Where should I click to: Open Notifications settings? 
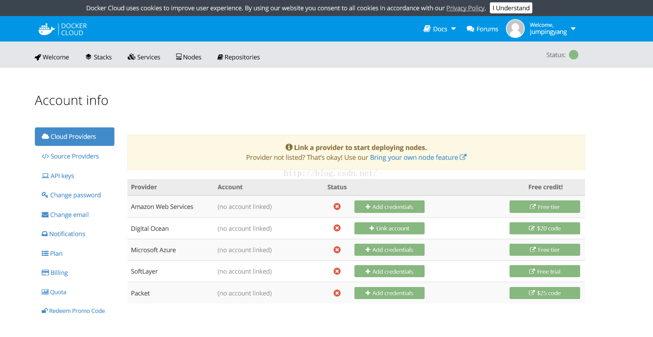click(63, 234)
